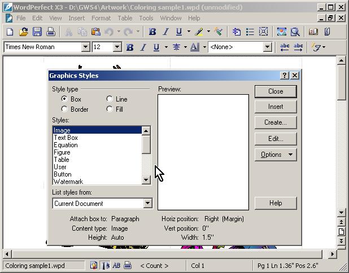Click the dialog's question mark help button
The height and width of the screenshot is (273, 349).
(x=285, y=76)
